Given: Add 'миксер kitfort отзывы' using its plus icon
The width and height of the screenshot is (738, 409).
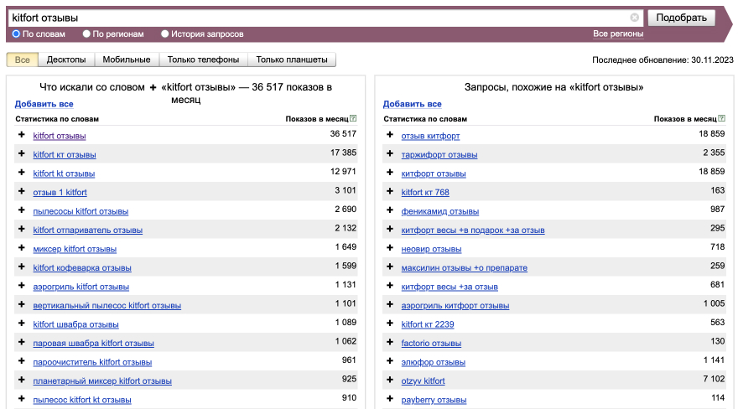Looking at the screenshot, I should point(21,248).
